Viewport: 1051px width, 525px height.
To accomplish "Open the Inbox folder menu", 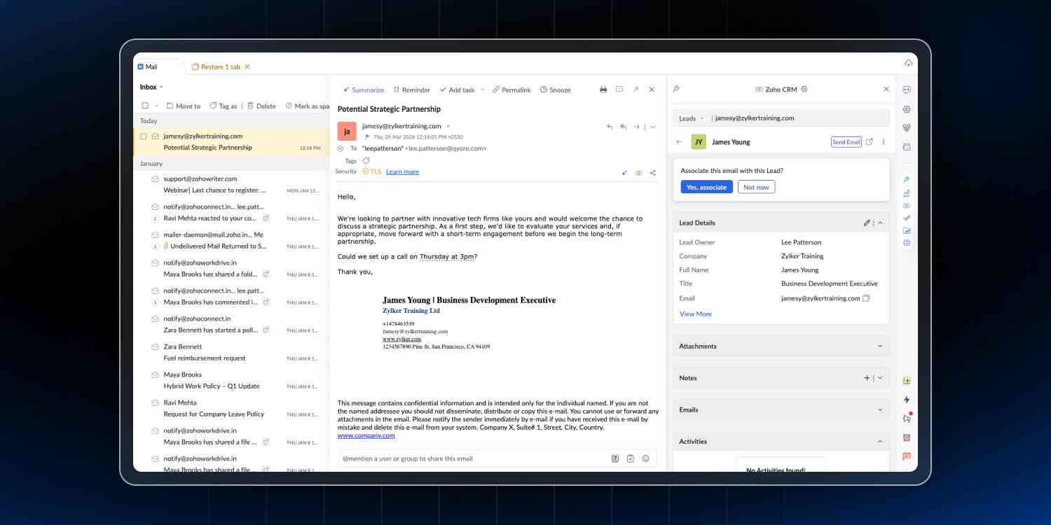I will (151, 87).
